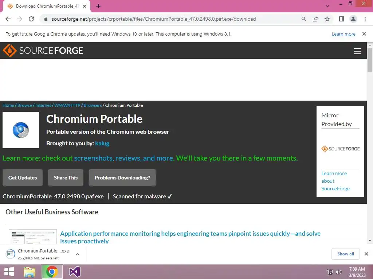Go to WWW/HTTP breadcrumb

[x=67, y=105]
